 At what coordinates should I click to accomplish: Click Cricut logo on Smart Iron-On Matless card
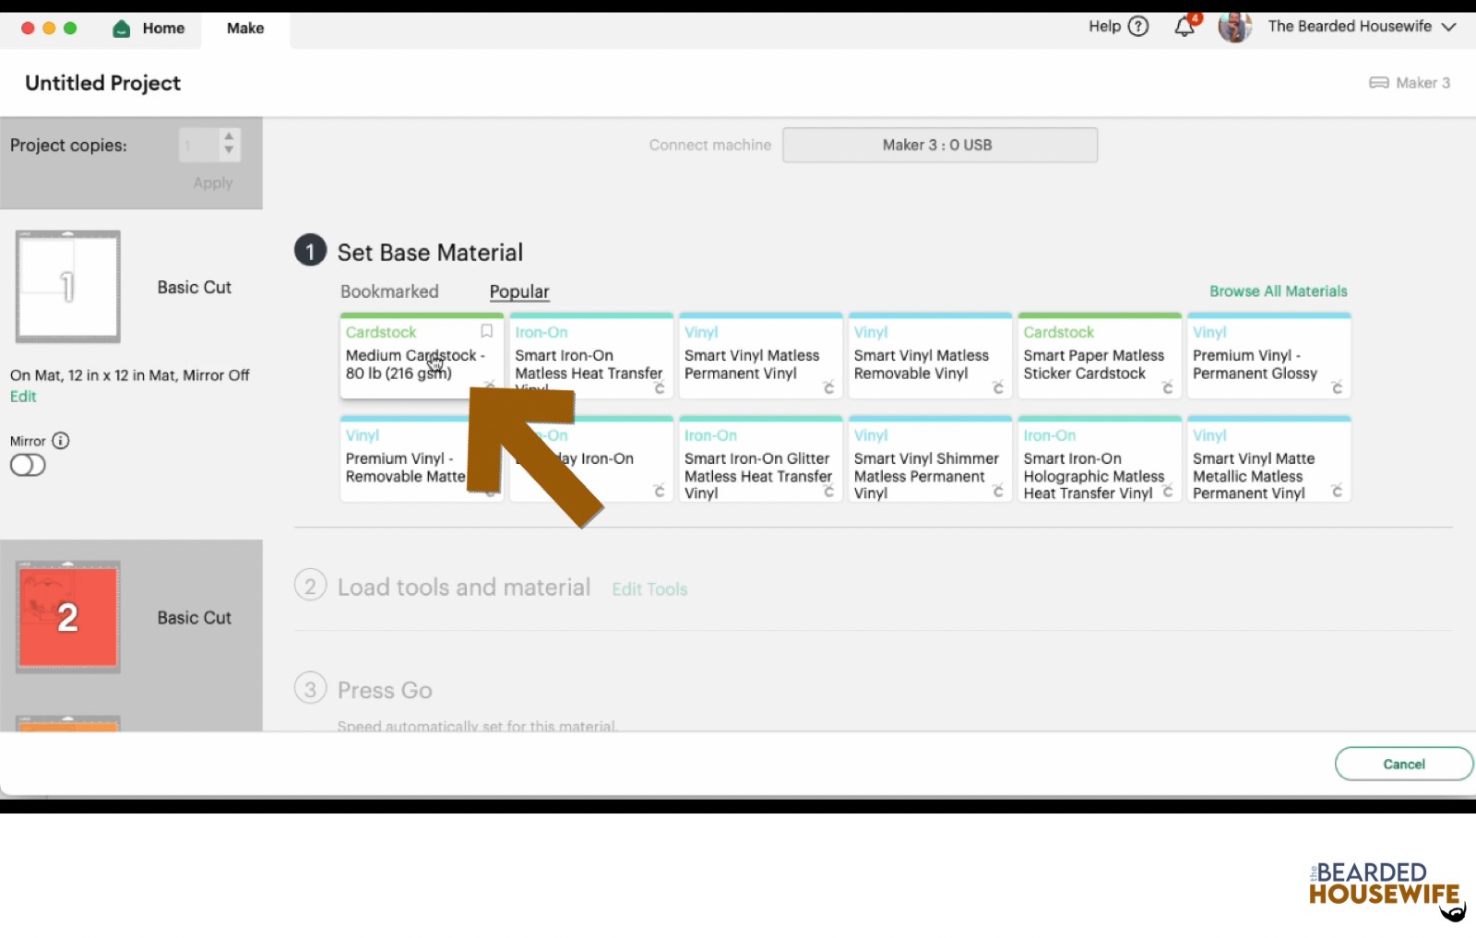click(660, 388)
